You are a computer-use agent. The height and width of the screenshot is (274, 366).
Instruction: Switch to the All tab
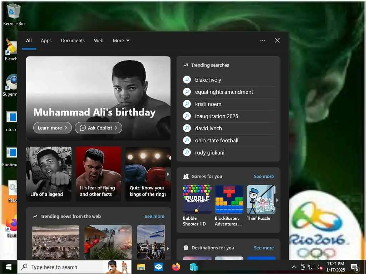(x=29, y=41)
